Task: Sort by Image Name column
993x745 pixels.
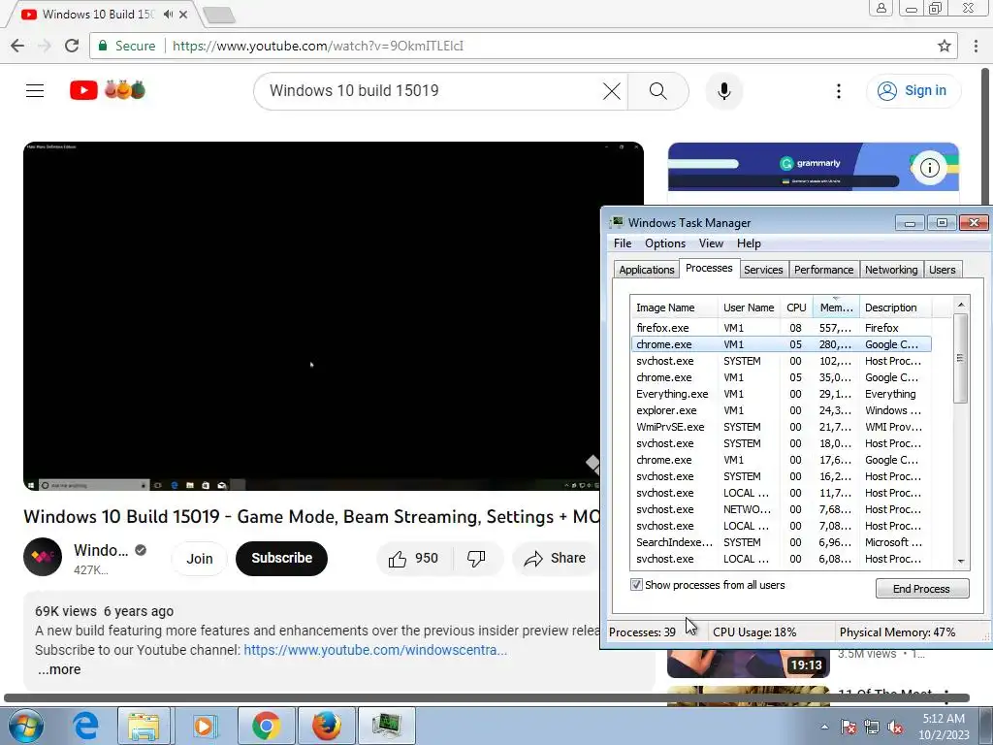Action: 674,308
